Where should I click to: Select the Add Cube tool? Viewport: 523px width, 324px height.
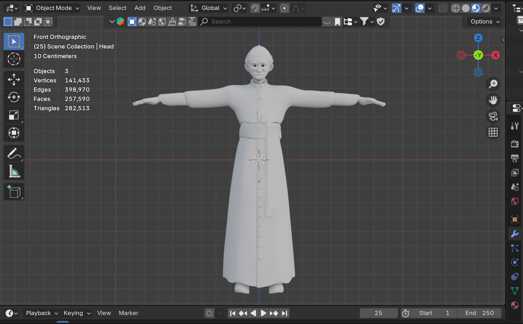[x=14, y=192]
